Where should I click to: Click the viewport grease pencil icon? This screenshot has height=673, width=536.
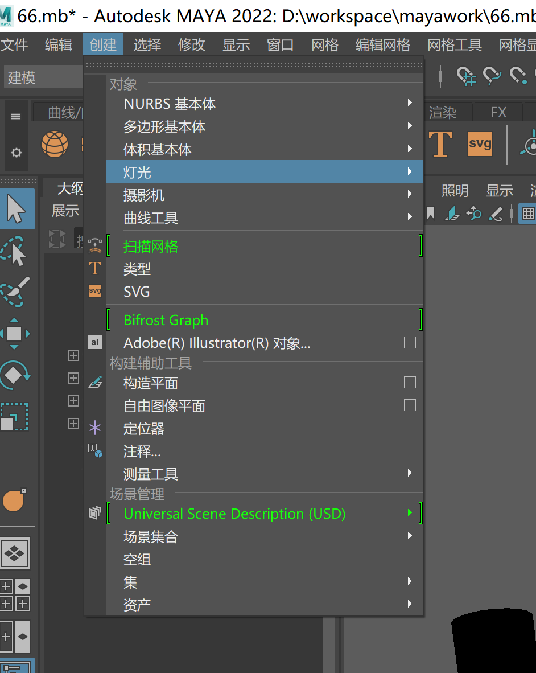[x=496, y=214]
